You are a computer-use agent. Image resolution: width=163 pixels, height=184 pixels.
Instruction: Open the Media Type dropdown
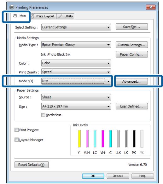click(x=76, y=45)
